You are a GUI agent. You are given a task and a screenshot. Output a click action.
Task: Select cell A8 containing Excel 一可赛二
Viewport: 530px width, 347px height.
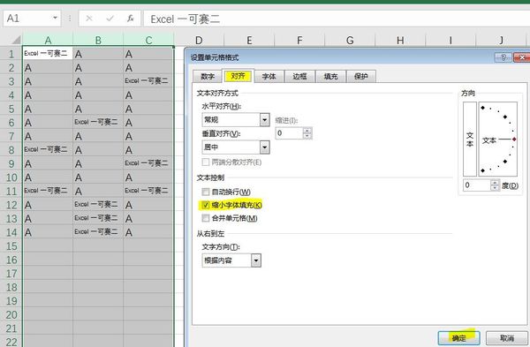pos(48,150)
